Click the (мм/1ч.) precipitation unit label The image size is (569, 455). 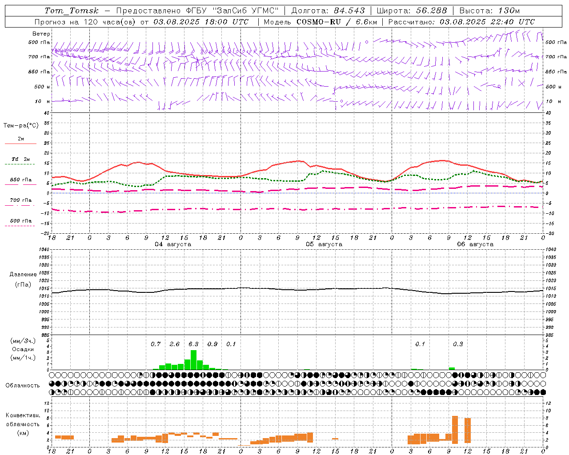coord(23,358)
